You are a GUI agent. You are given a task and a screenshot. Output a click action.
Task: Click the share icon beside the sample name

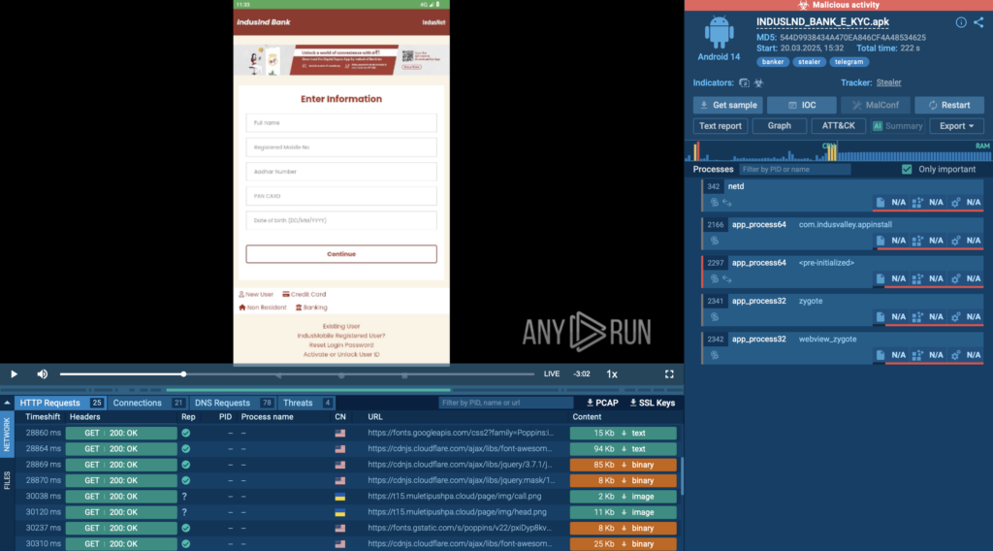[x=977, y=22]
